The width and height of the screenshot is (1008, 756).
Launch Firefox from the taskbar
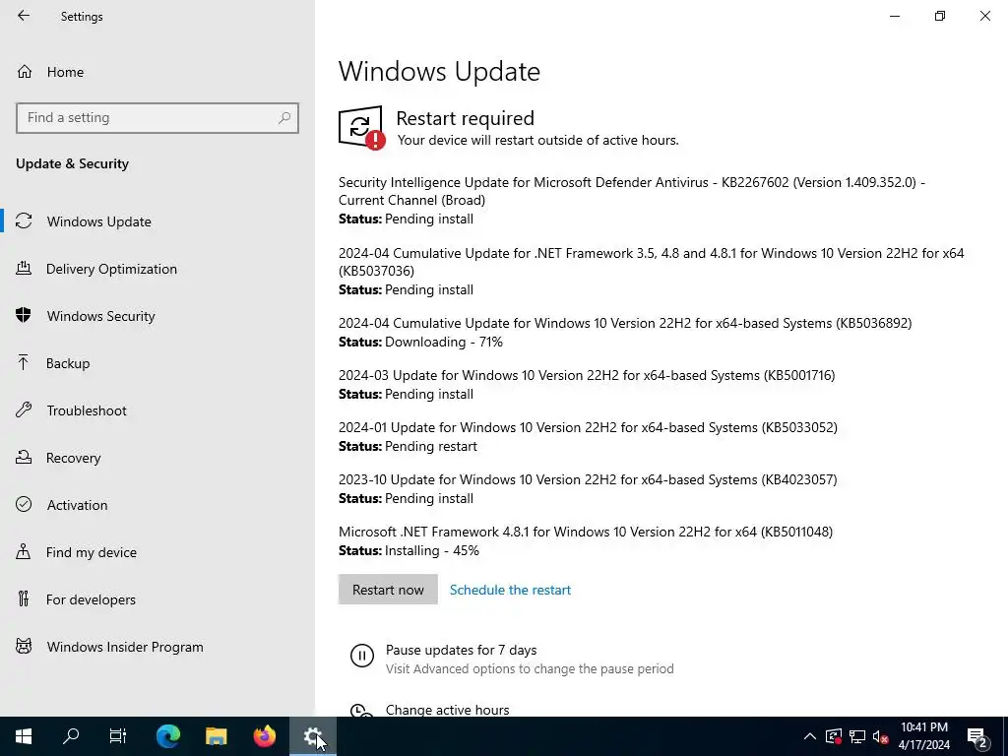click(264, 736)
